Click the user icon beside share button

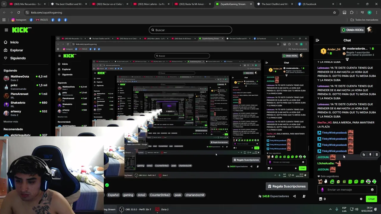click(304, 196)
